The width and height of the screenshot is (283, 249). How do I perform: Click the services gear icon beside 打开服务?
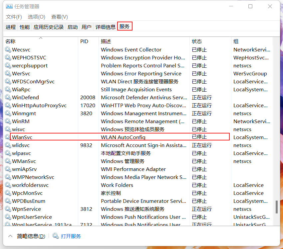pos(56,236)
